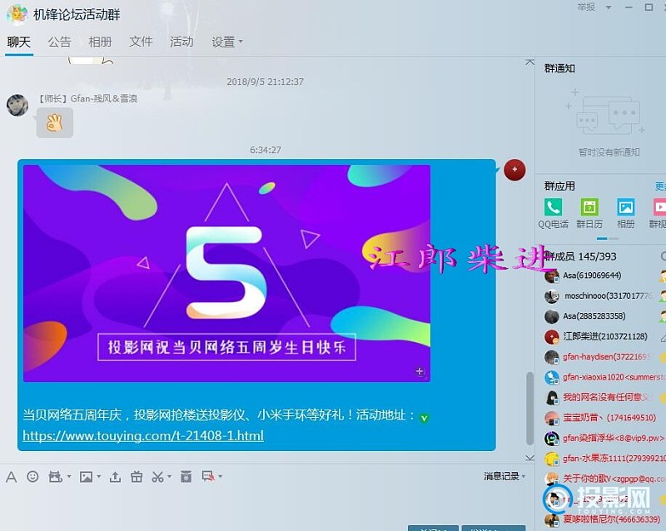Click the send picture icon in toolbar

tap(85, 477)
